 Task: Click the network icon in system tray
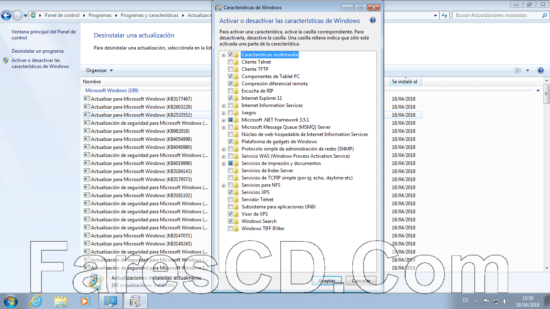click(x=496, y=301)
